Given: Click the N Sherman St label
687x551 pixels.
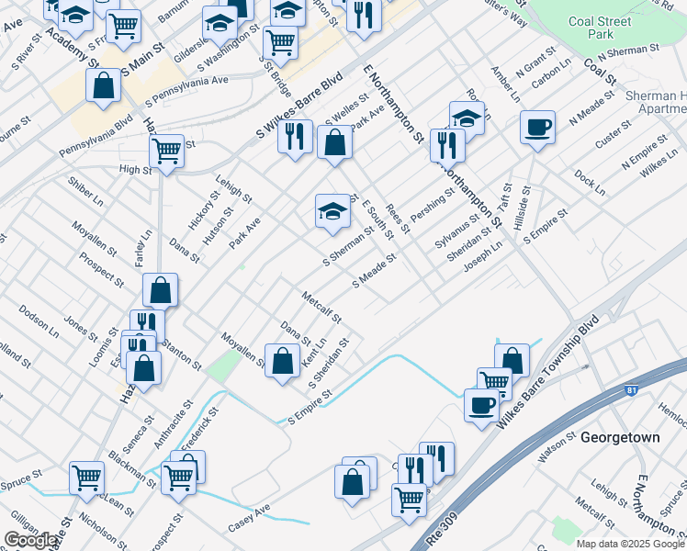Looking at the screenshot, I should 628,52.
